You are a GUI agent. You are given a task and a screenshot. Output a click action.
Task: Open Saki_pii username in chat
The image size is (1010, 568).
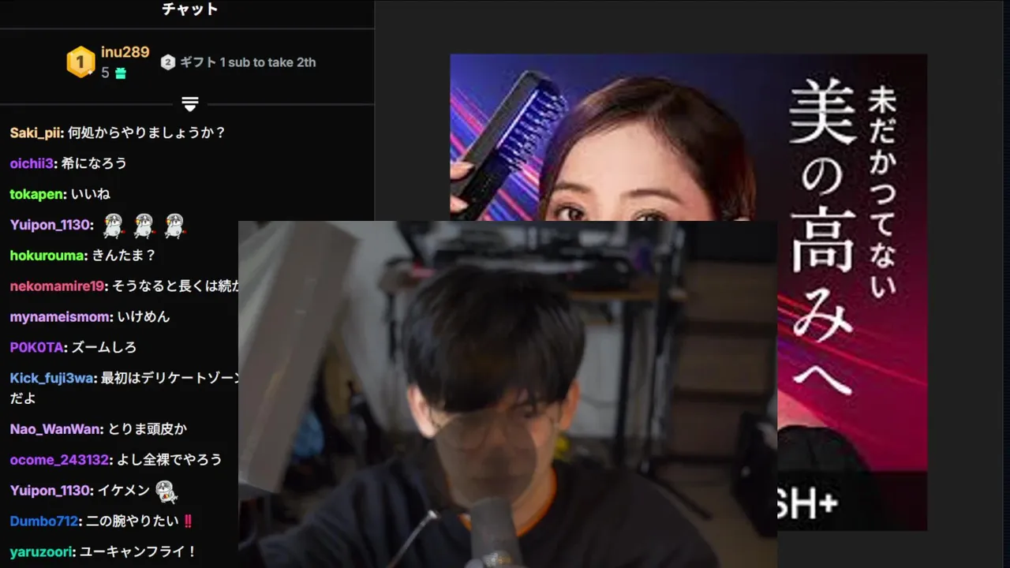[x=36, y=133]
